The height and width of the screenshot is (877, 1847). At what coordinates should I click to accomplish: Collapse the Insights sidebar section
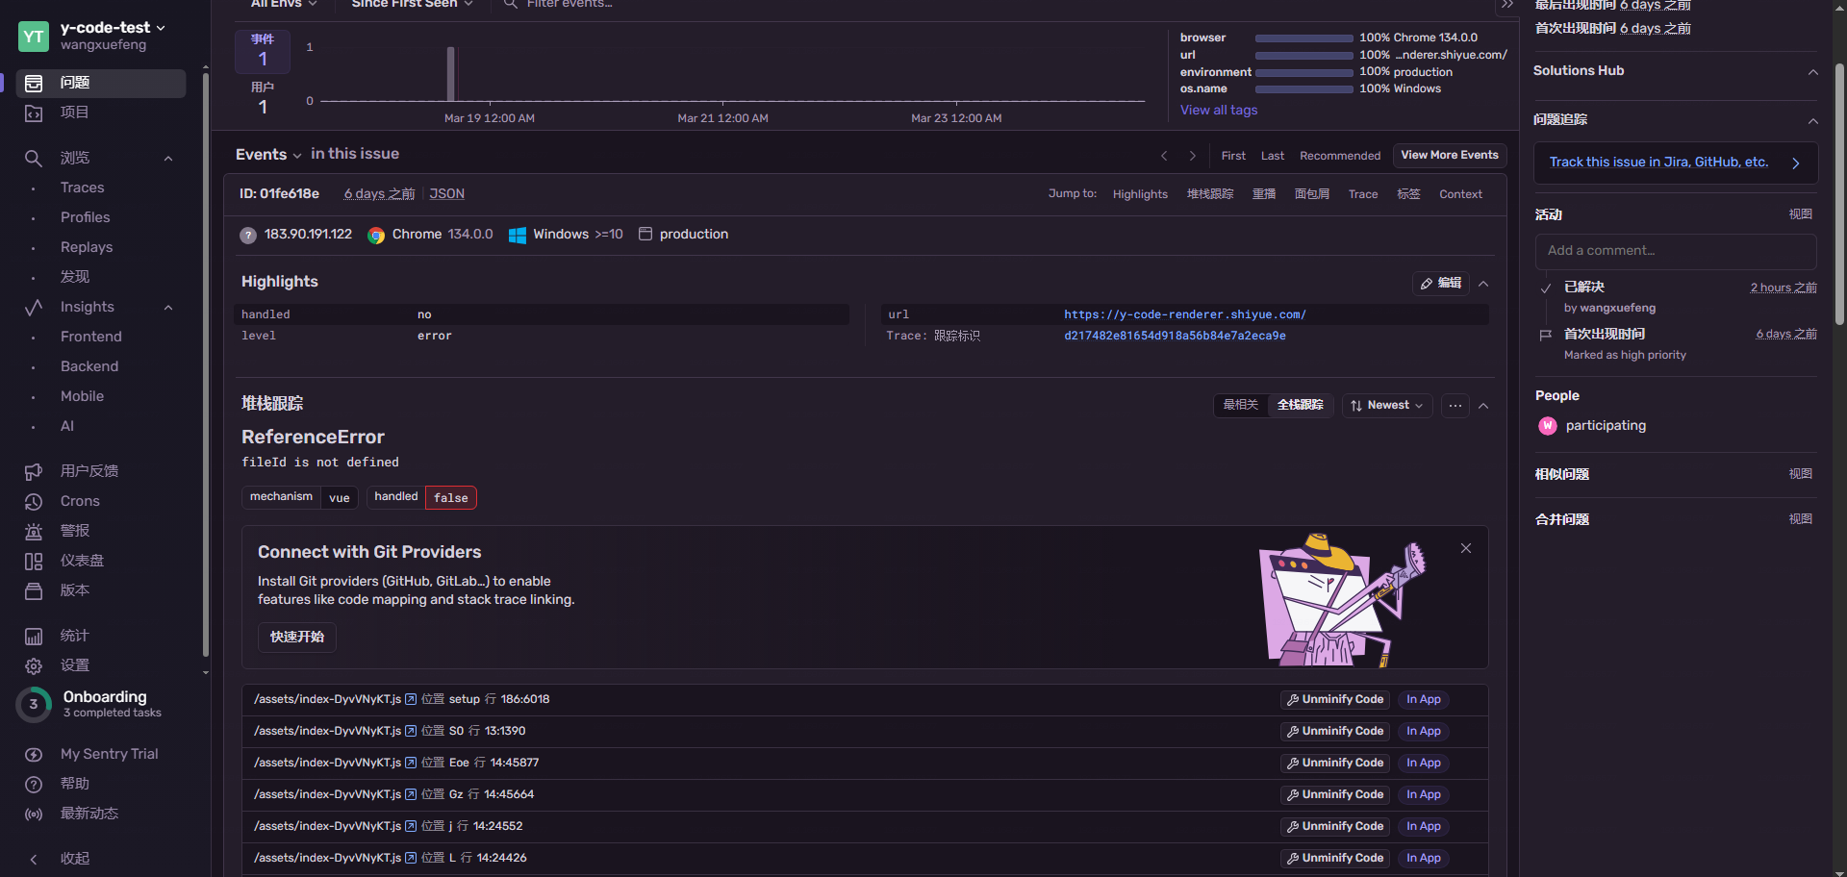168,308
